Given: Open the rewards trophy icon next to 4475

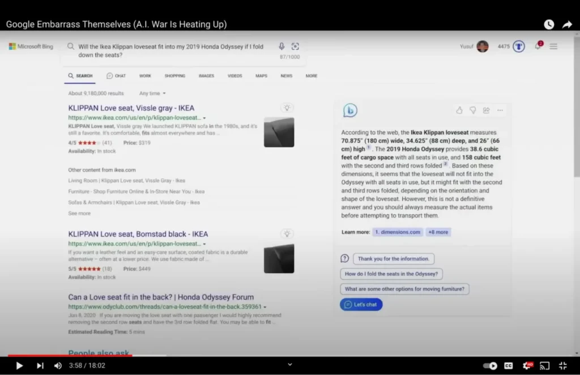Looking at the screenshot, I should point(519,46).
